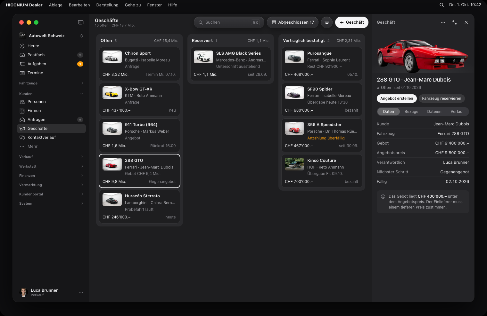487x316 pixels.
Task: Expand the Fahrzeuge section
Action: click(51, 83)
